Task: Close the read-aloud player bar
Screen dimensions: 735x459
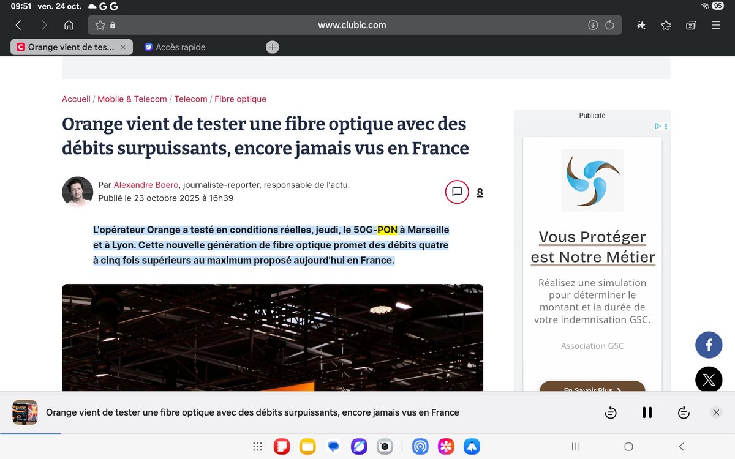Action: click(x=716, y=412)
